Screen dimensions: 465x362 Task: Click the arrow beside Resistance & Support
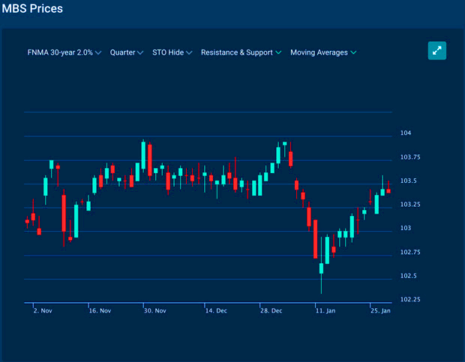(x=278, y=52)
